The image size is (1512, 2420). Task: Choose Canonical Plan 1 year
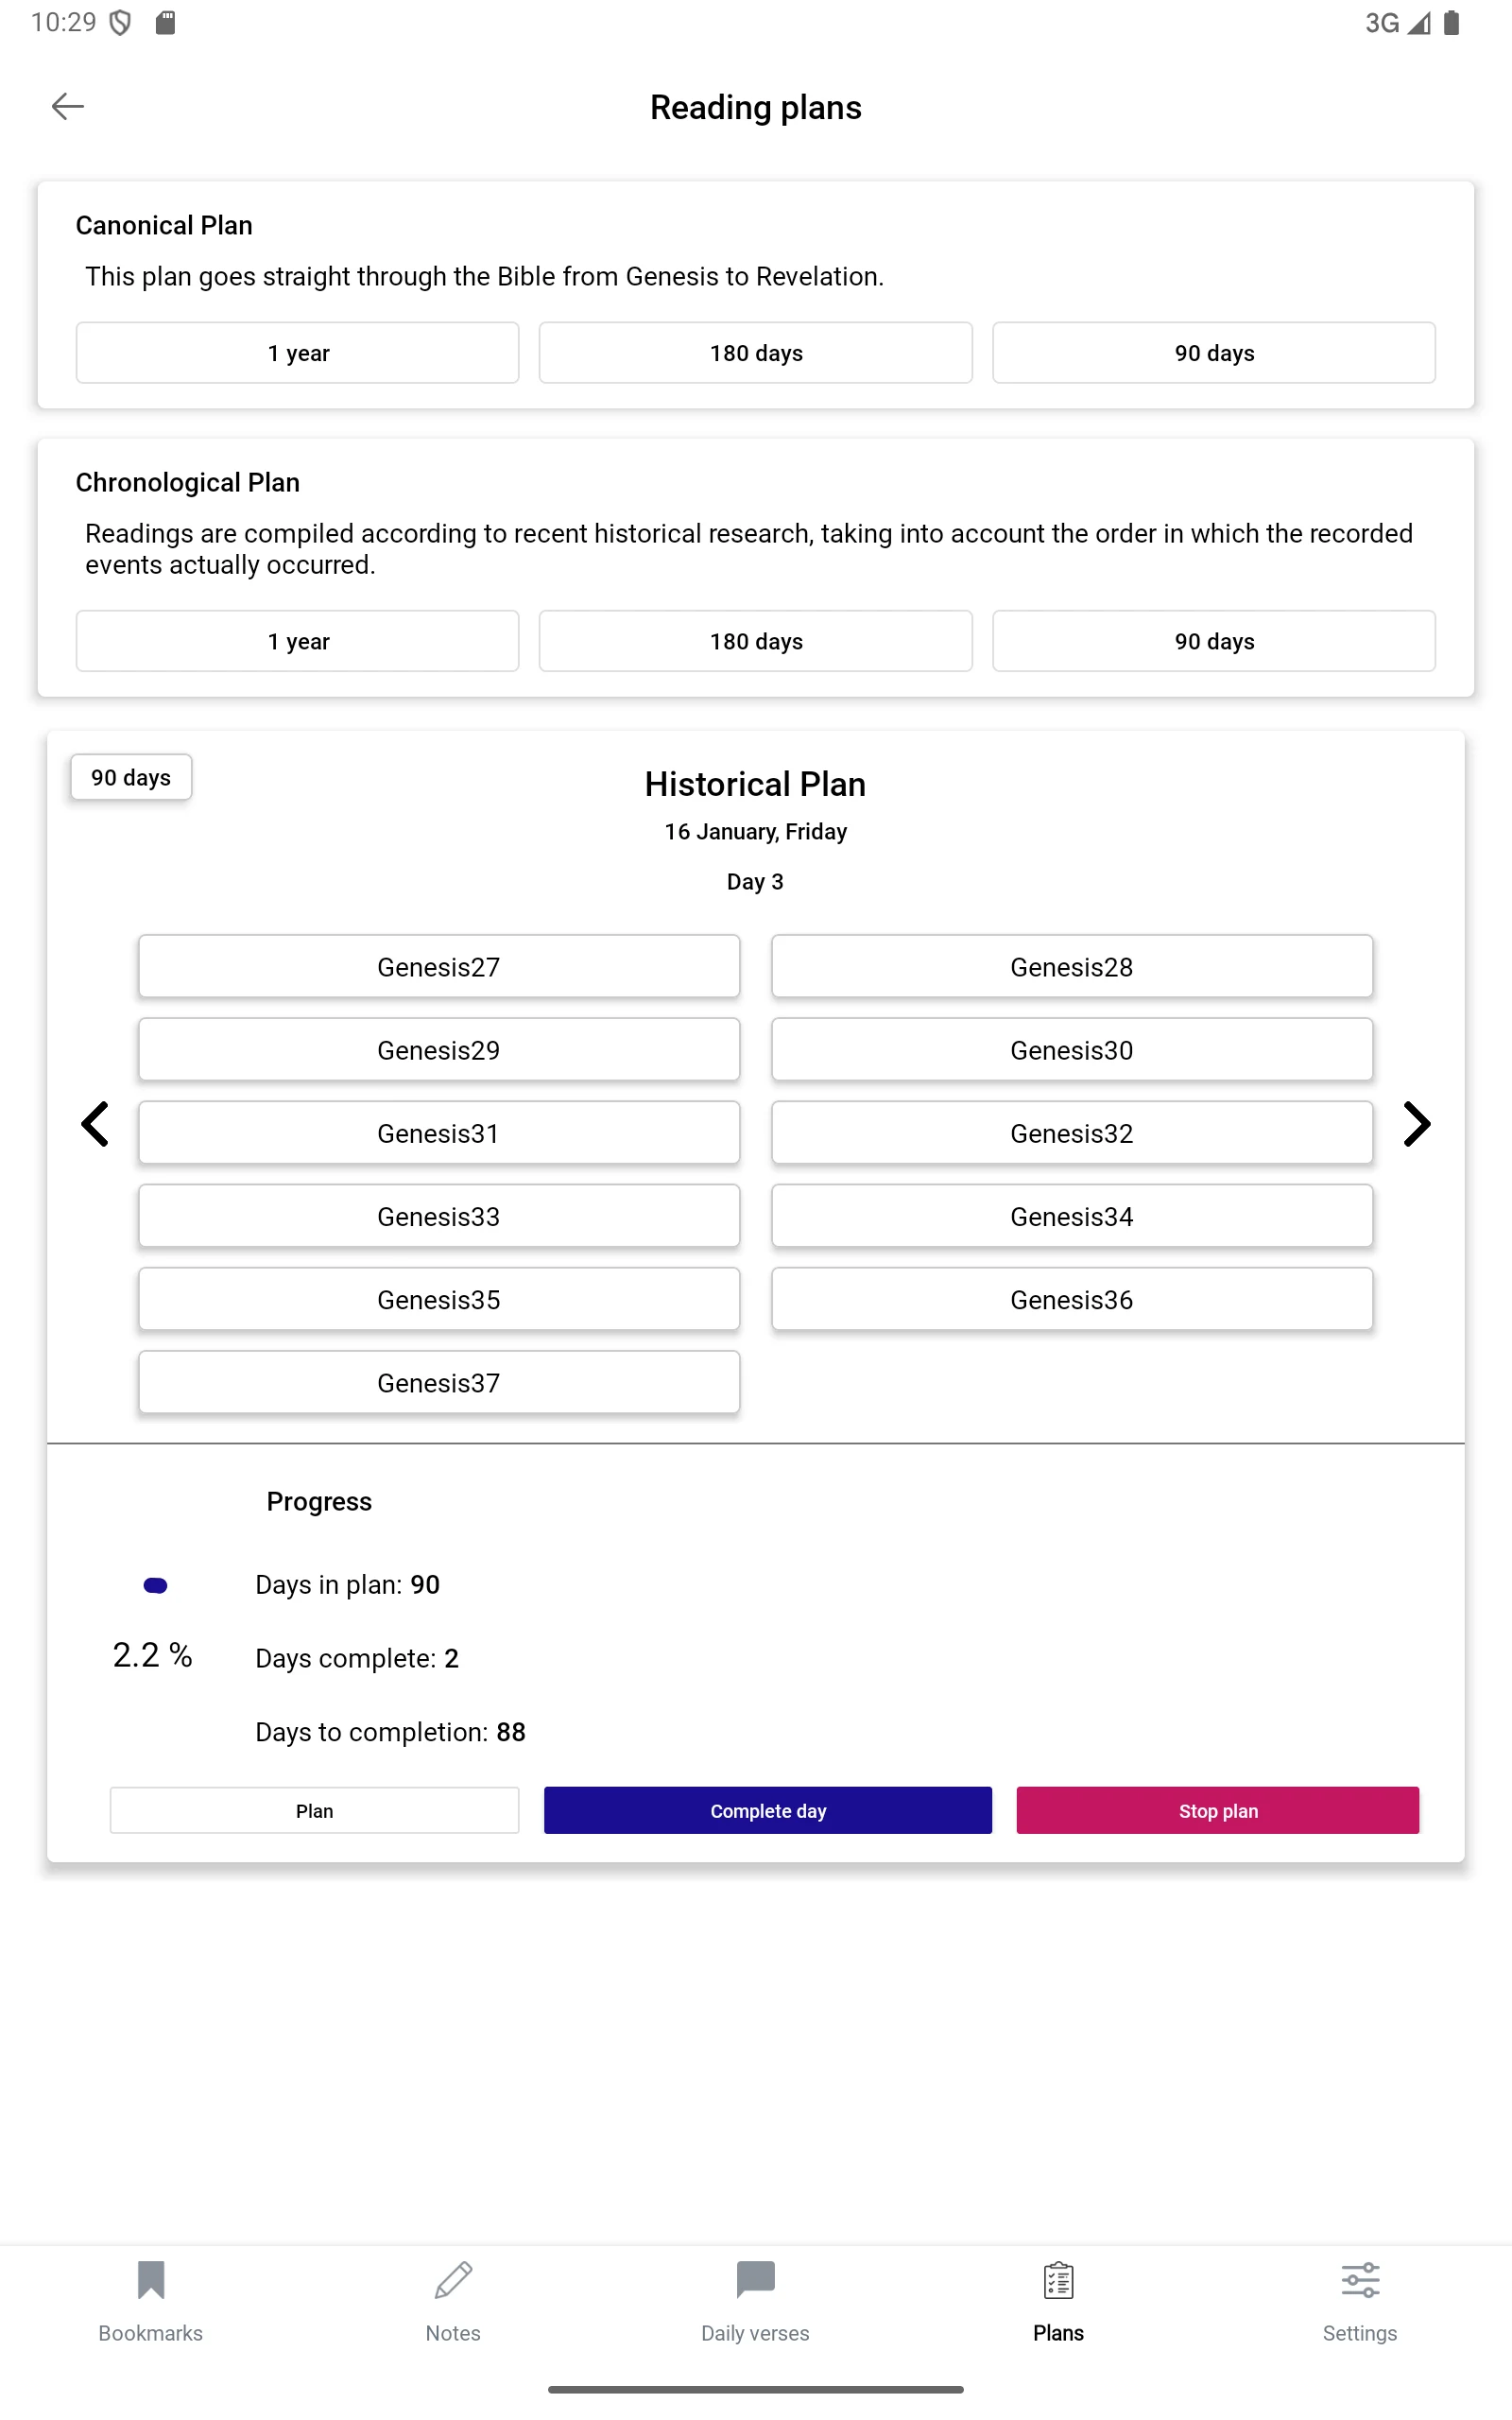(x=298, y=353)
